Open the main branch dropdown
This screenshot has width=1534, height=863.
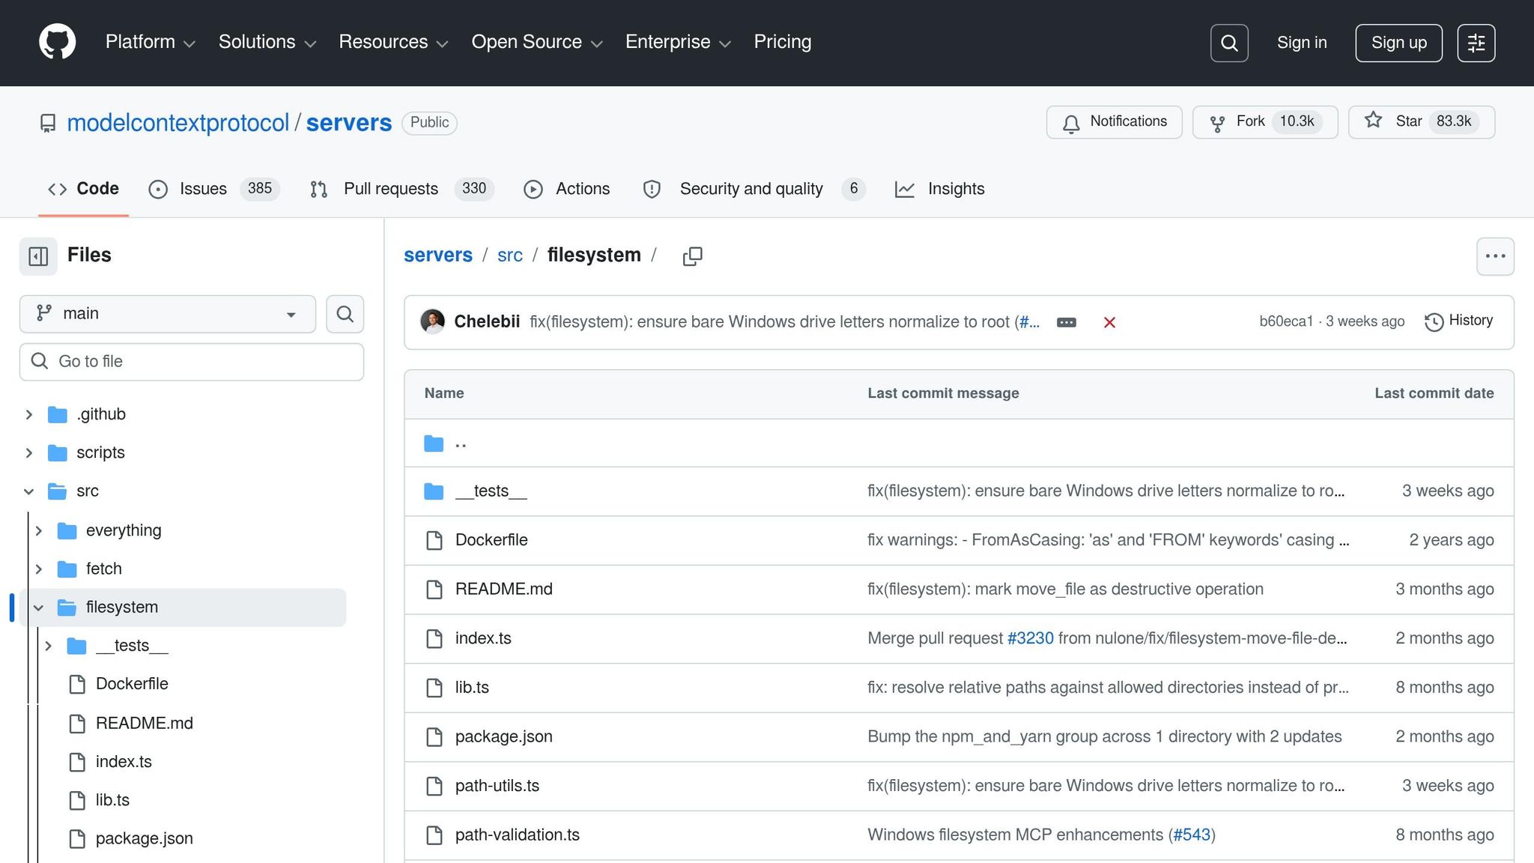(167, 314)
